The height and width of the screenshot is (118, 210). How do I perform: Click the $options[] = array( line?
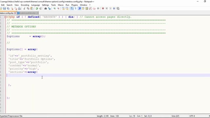click(22, 49)
